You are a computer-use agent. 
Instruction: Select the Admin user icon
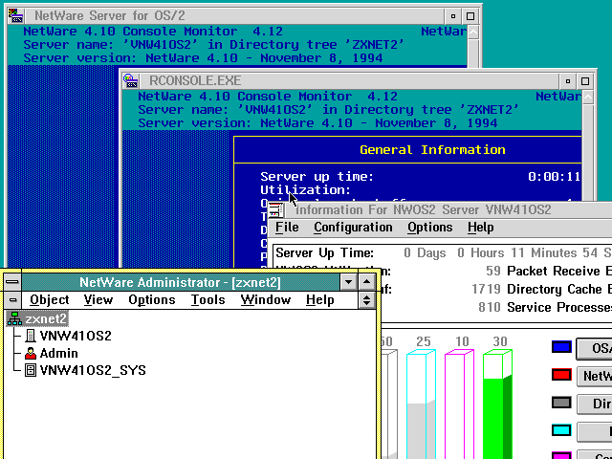tap(30, 353)
